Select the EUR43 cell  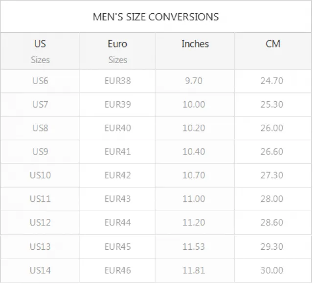(117, 199)
